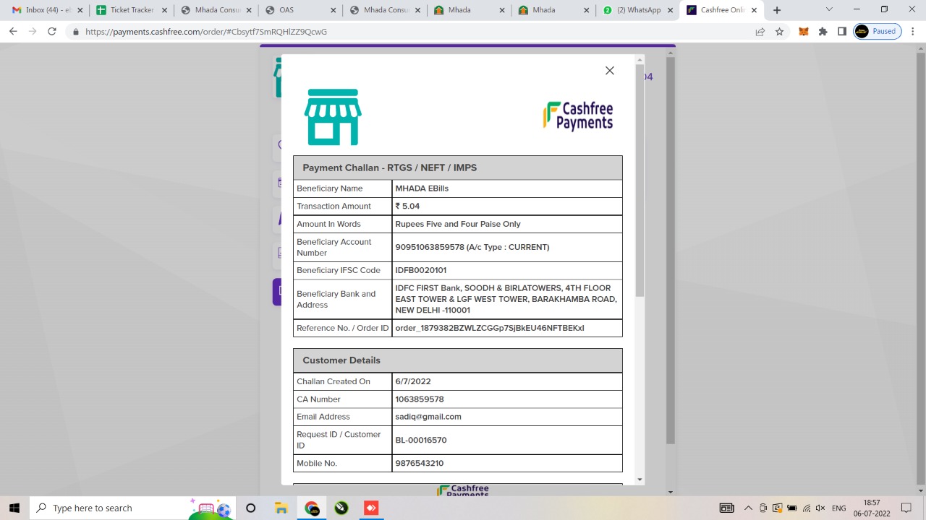Open the taskbar clock showing 18:57
Screen dimensions: 926x520
pos(872,508)
